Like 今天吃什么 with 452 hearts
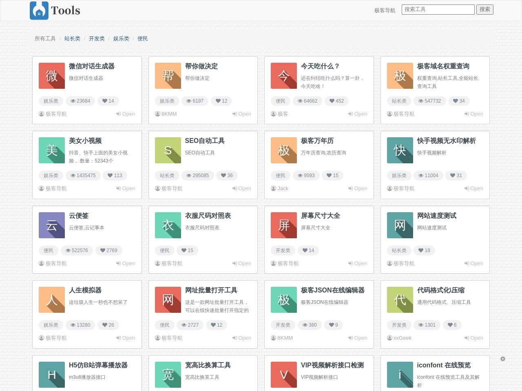The image size is (522, 391). click(x=336, y=101)
